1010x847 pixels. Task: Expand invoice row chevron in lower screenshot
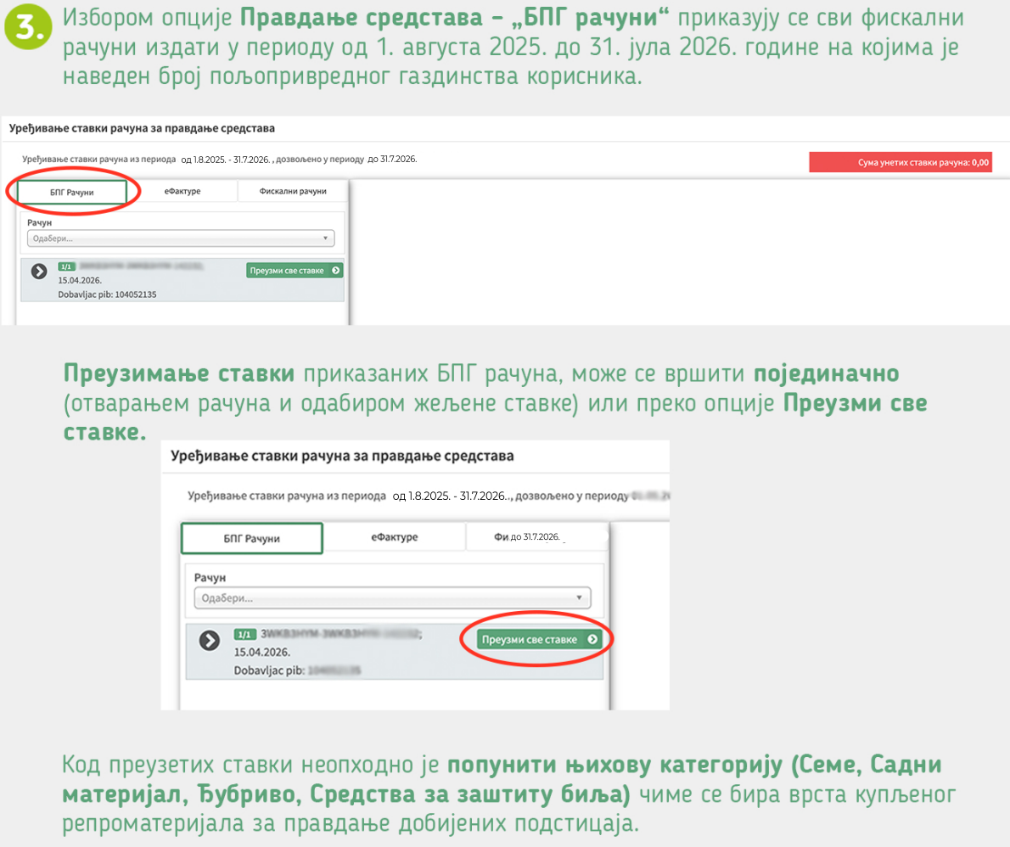[210, 640]
